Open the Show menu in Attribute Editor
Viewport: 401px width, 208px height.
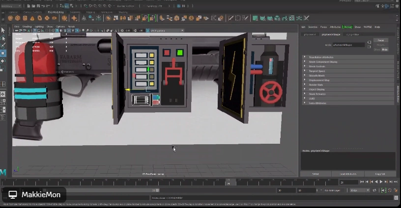click(357, 27)
